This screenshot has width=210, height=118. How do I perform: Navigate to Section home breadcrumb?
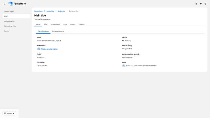tap(38, 11)
